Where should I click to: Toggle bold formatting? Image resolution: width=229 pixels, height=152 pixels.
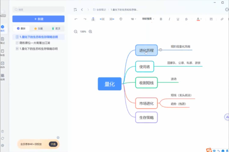tap(161, 19)
